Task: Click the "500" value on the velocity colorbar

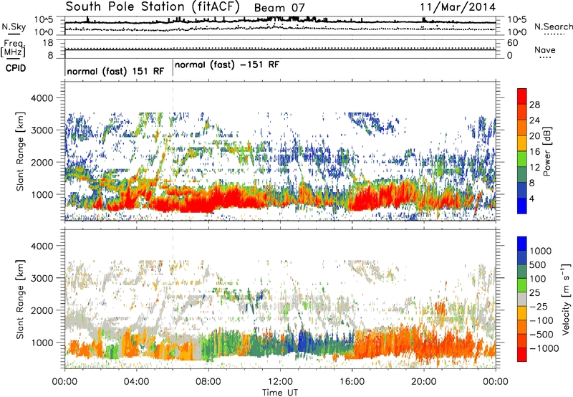Action: coord(538,265)
